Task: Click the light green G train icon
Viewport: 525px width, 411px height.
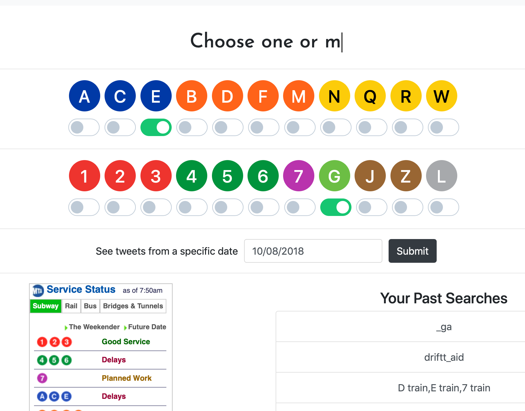Action: (334, 176)
